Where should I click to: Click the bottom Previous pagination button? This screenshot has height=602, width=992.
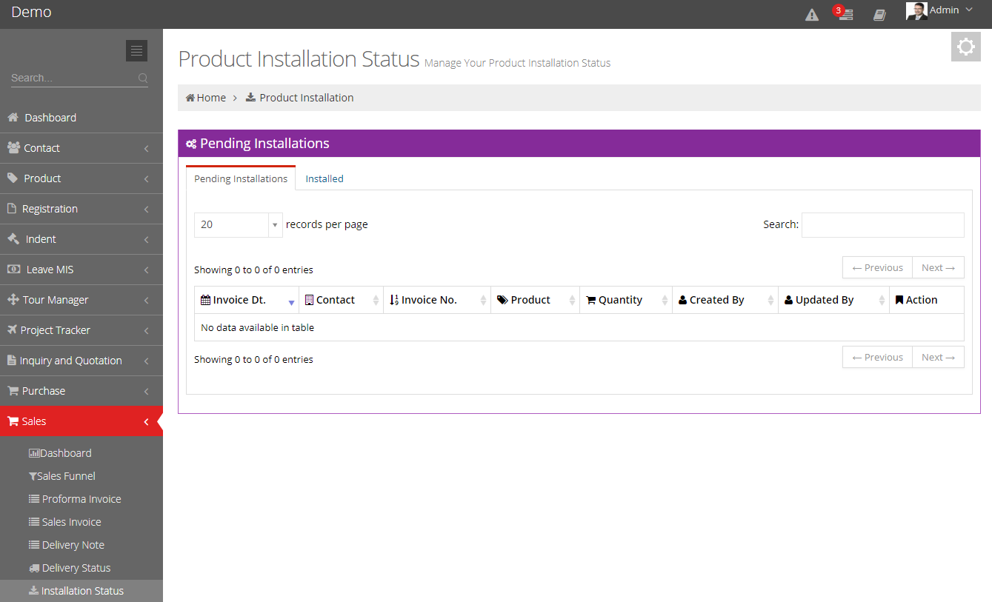point(877,358)
